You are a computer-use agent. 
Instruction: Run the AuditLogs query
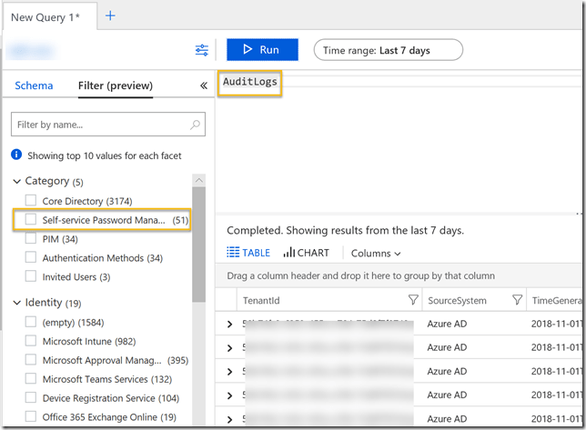261,50
